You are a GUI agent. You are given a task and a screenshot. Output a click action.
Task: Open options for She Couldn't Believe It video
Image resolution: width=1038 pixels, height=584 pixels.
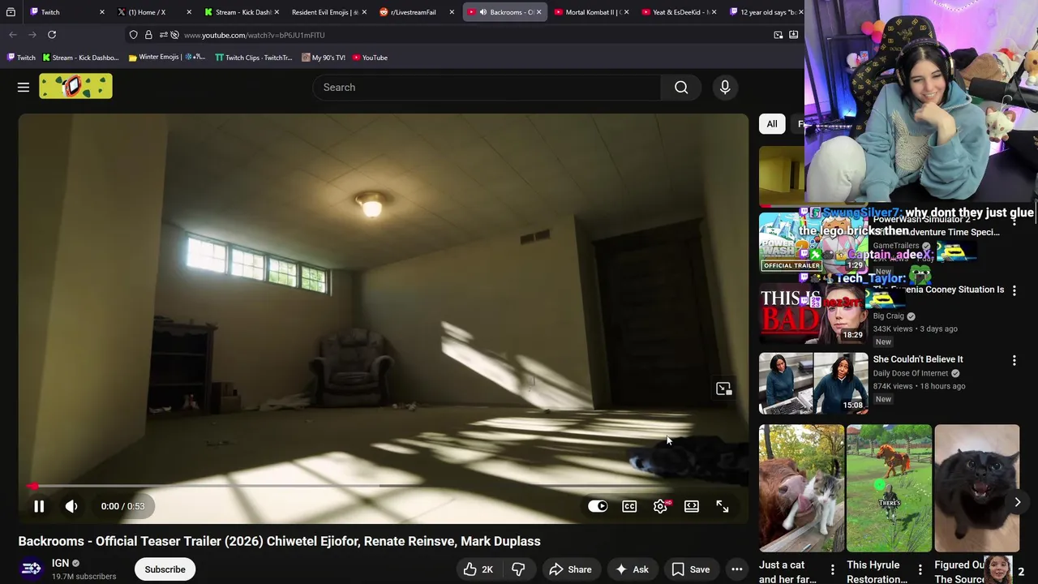1014,360
